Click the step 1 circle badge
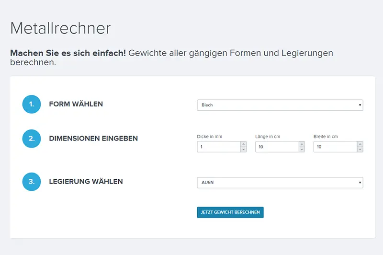The image size is (383, 255). (32, 104)
